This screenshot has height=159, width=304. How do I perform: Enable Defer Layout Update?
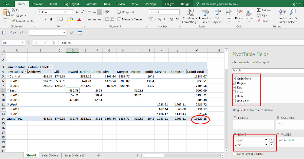point(234,154)
